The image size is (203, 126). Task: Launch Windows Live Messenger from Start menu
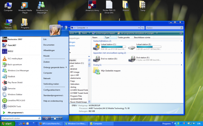[21, 71]
